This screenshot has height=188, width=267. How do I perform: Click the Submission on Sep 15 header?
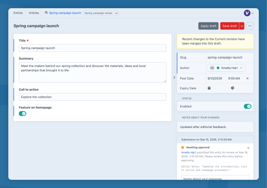(215, 140)
